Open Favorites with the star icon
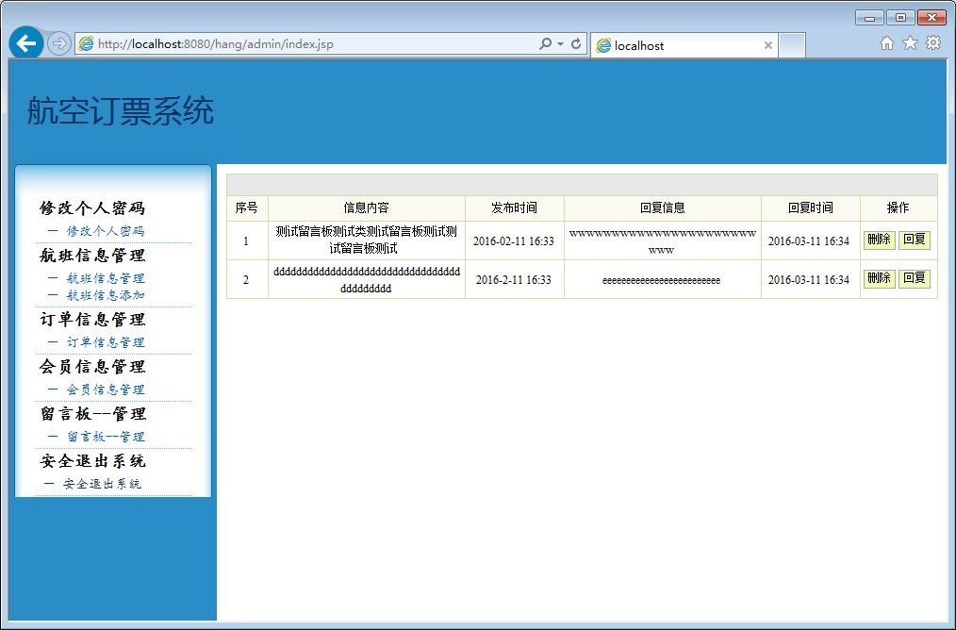Screen dimensions: 956x630 point(910,42)
